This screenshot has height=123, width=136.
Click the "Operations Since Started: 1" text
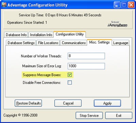27,22
